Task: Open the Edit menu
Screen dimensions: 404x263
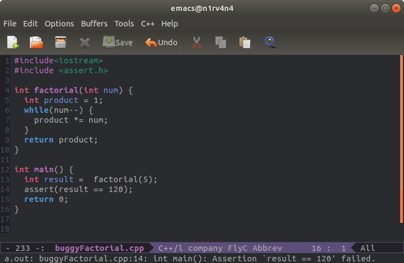Action: pyautogui.click(x=30, y=24)
